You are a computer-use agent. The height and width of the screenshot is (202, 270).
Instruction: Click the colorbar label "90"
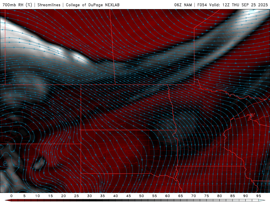click(245, 196)
